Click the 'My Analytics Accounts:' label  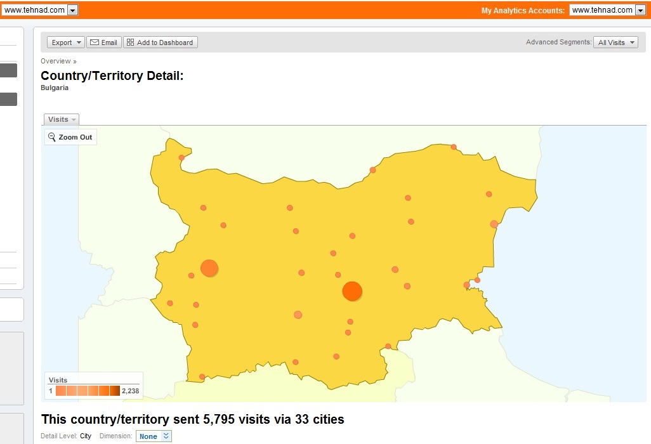click(523, 10)
